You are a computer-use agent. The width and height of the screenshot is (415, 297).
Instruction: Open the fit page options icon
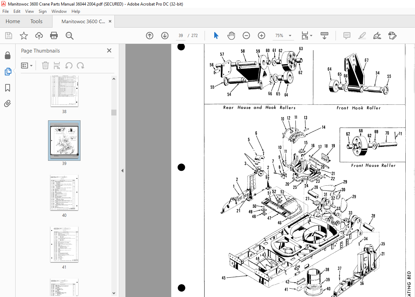pyautogui.click(x=305, y=36)
